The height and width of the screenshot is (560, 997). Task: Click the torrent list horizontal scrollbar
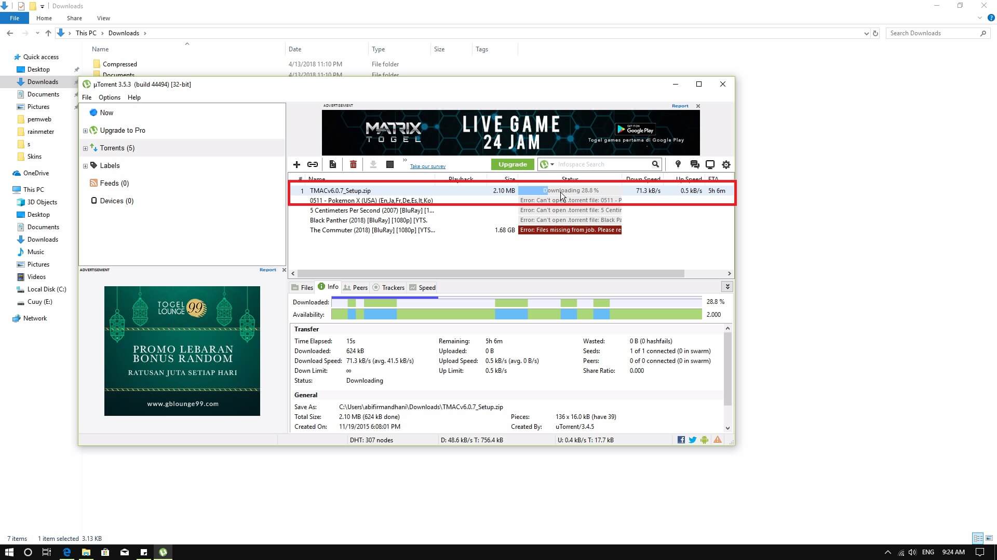pos(490,273)
